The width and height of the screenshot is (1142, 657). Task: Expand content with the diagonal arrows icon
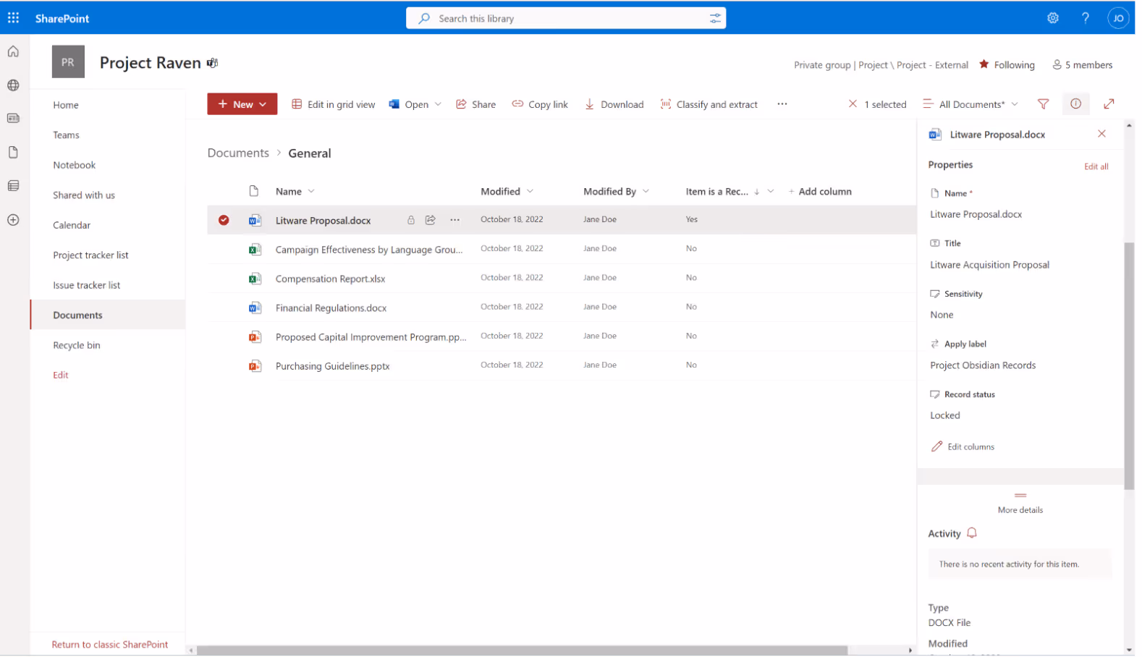point(1109,104)
